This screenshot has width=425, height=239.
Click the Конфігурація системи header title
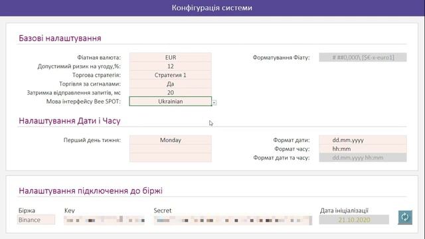coord(212,7)
